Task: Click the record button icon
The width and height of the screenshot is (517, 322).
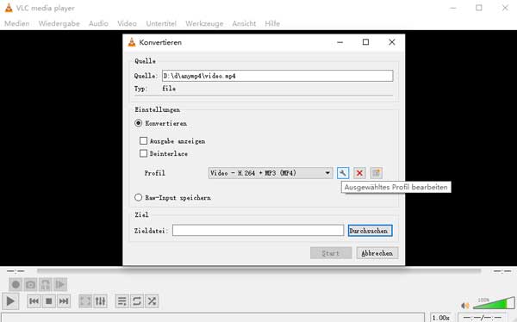Action: [16, 284]
